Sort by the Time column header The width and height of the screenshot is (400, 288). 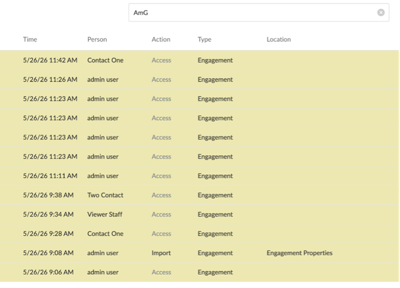[30, 39]
